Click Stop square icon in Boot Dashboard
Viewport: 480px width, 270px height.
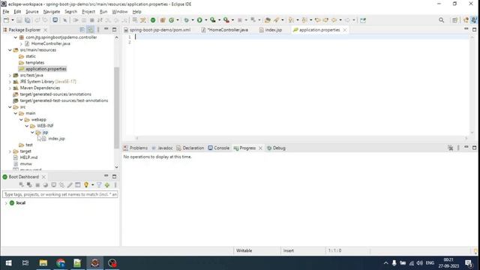point(37,185)
